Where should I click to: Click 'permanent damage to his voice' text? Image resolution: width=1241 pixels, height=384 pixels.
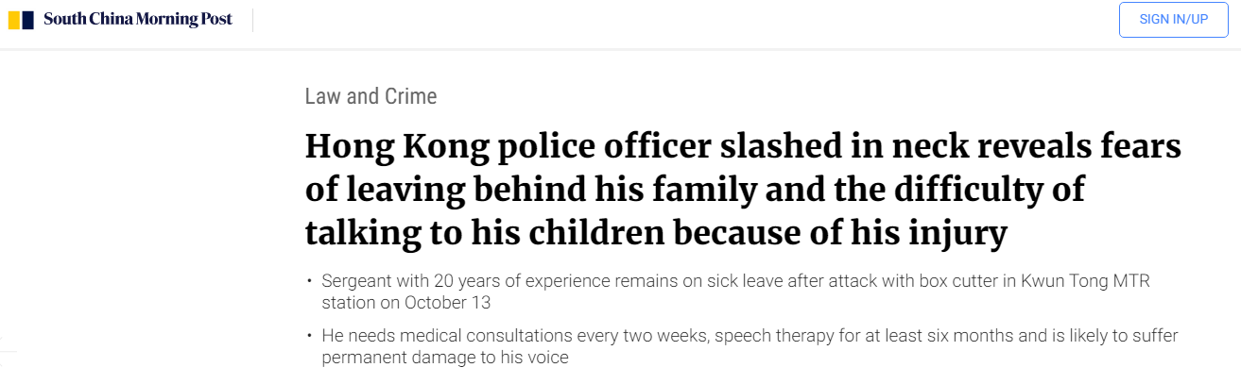pyautogui.click(x=445, y=358)
